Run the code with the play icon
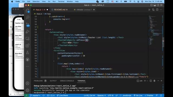 pos(149,10)
